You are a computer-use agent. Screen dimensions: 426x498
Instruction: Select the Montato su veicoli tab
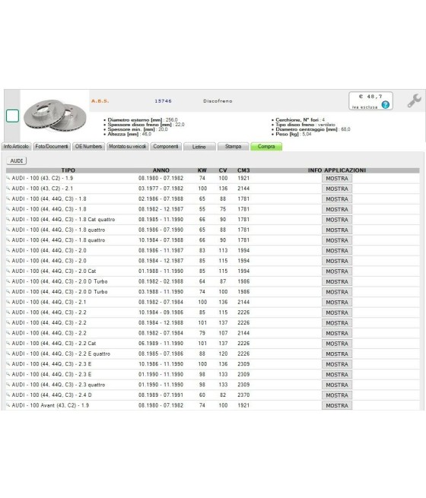(127, 147)
